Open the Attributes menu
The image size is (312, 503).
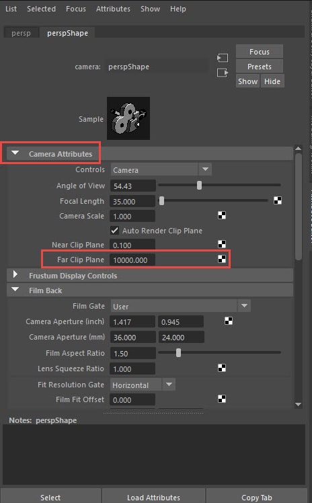[x=113, y=9]
